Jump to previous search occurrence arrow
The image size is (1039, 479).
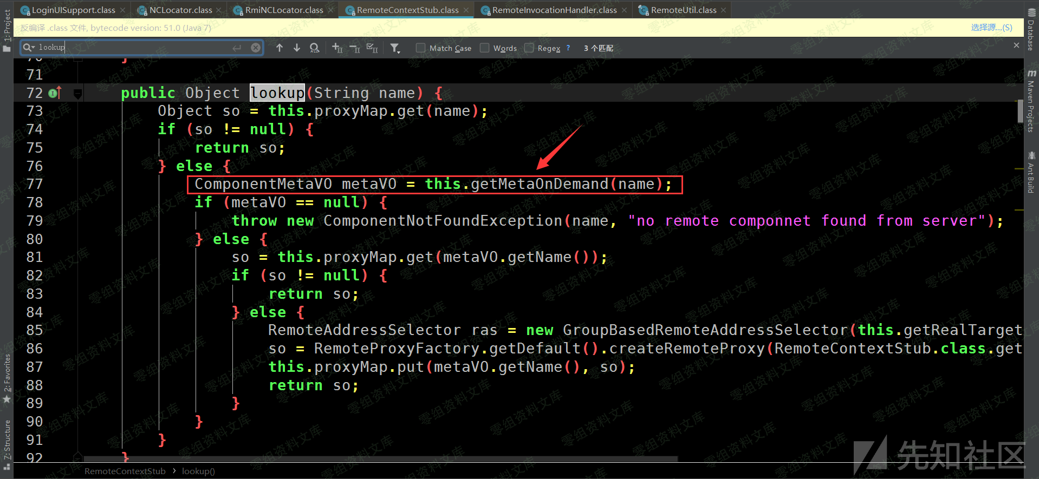click(280, 48)
